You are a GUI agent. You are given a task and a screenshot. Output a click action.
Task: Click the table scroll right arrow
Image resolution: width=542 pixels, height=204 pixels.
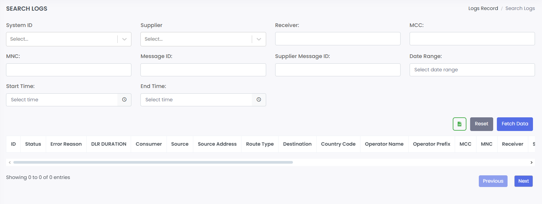(x=531, y=162)
